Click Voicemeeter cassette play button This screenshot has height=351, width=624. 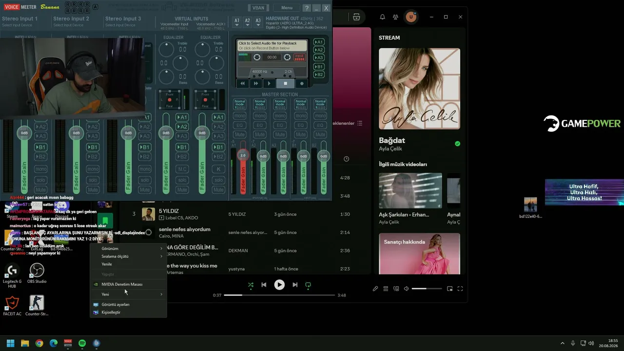coord(269,83)
